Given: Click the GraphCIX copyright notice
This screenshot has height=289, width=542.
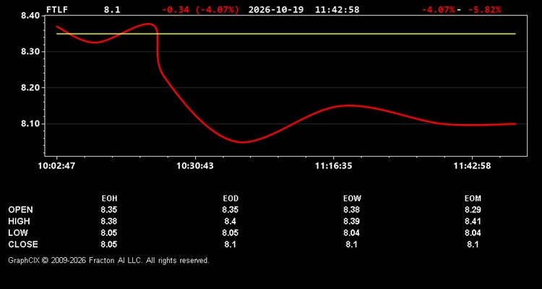Looking at the screenshot, I should (x=108, y=260).
